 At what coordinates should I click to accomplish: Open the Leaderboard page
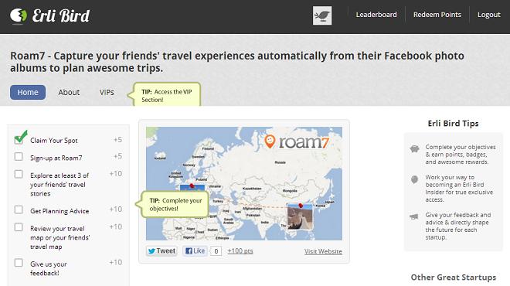tap(376, 15)
